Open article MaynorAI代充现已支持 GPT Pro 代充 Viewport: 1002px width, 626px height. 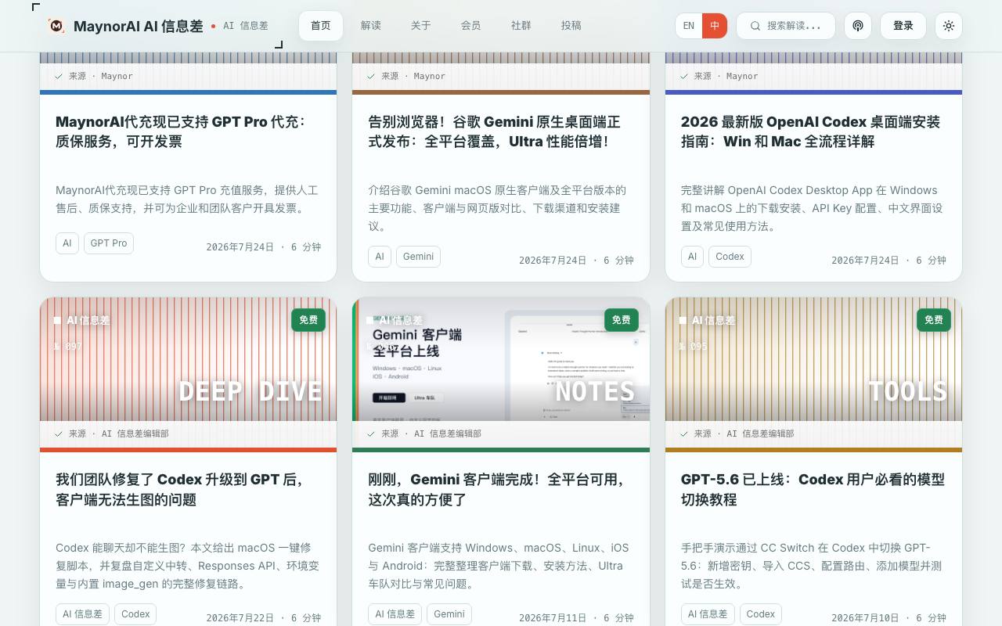tap(181, 131)
